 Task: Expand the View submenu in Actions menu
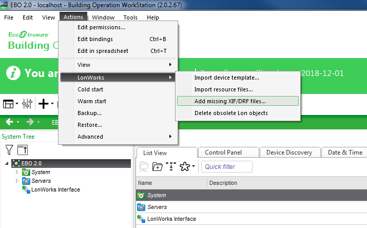coord(118,65)
